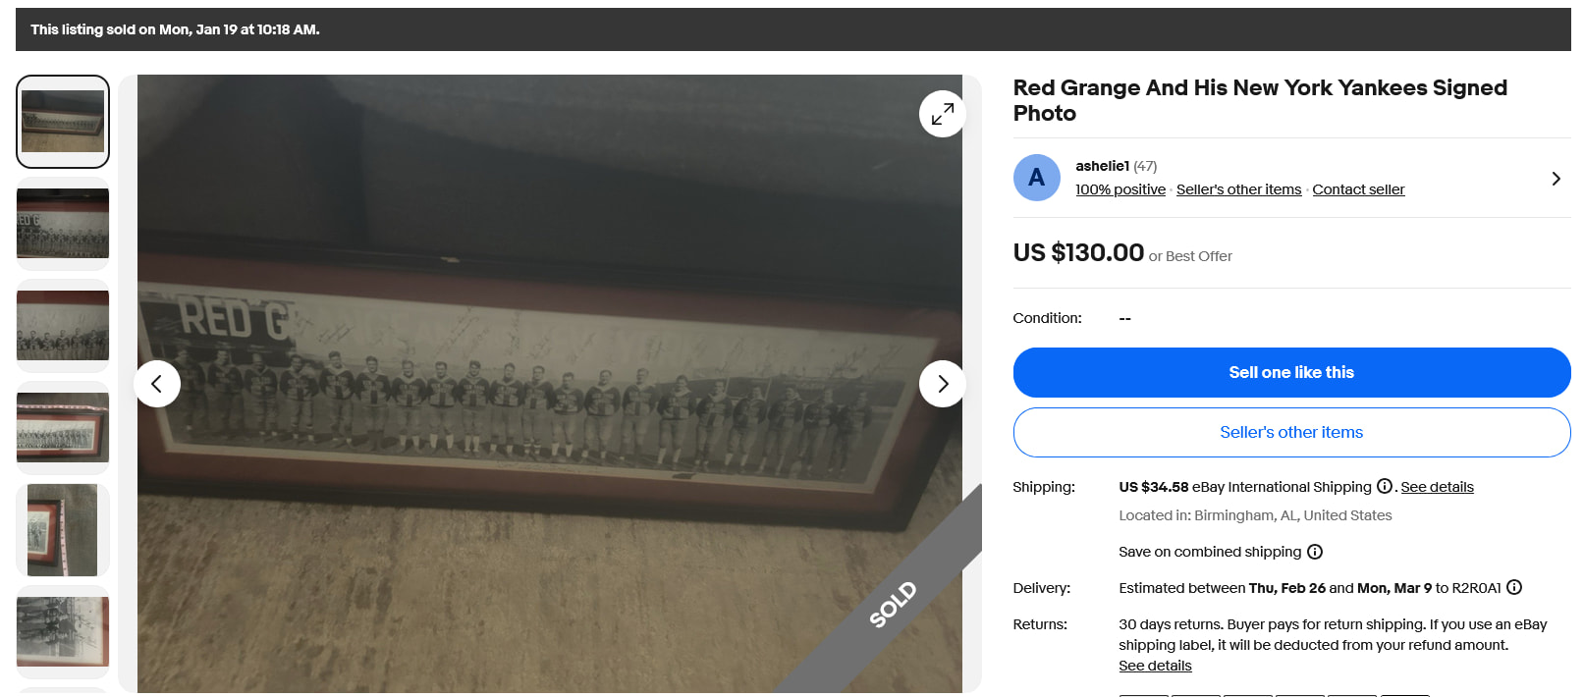Advance to the next image arrow
Viewport: 1584px width, 697px height.
click(942, 384)
